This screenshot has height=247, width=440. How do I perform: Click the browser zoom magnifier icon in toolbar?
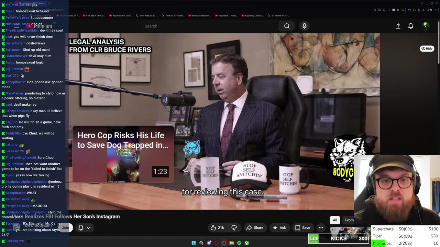(x=375, y=10)
